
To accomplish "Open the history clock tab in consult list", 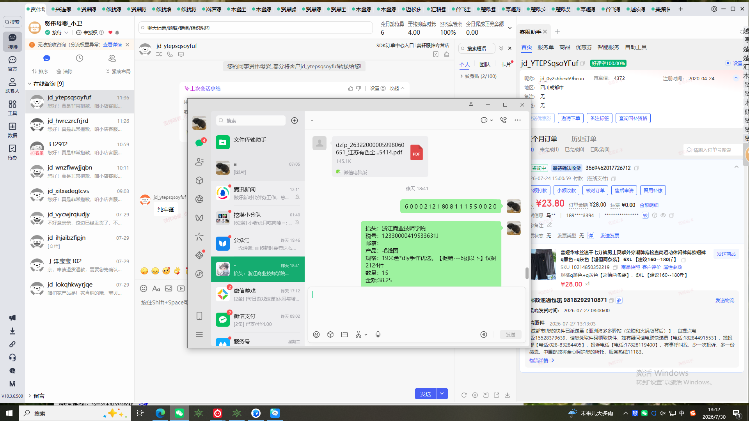I will tap(80, 58).
